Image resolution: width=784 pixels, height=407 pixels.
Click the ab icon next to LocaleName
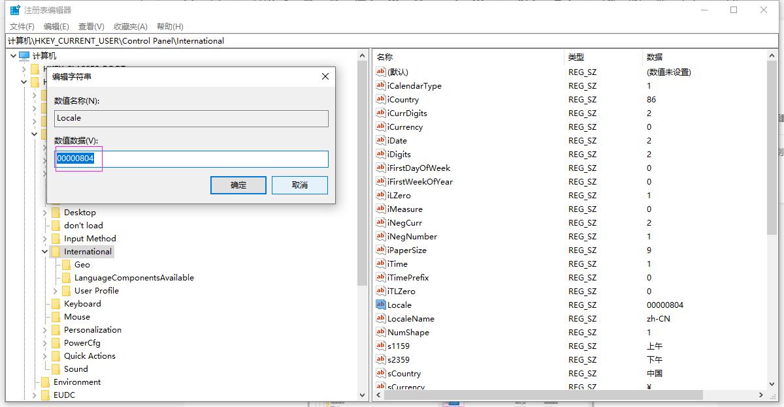click(x=380, y=318)
